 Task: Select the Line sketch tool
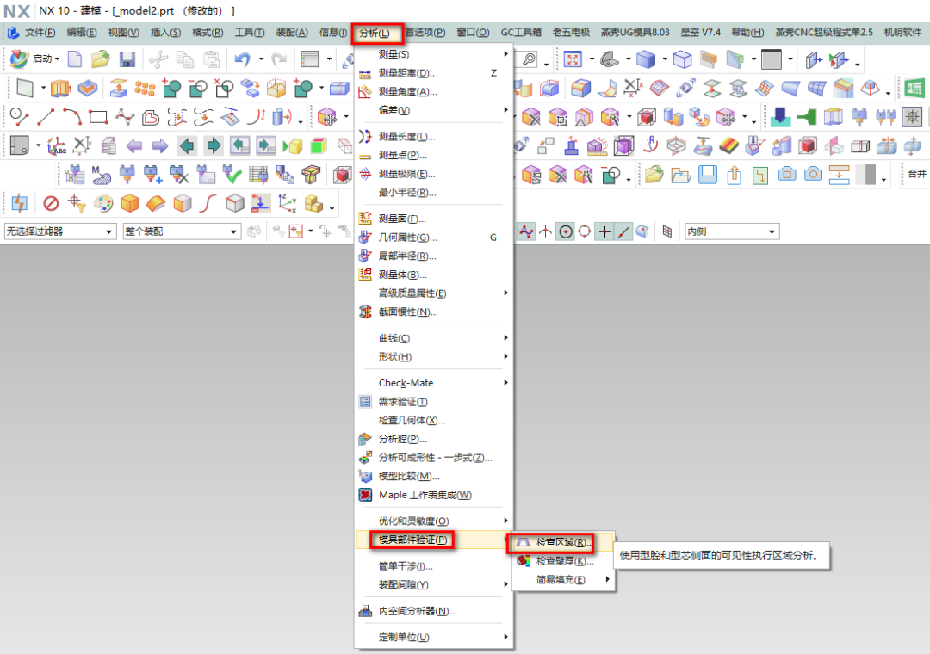[x=46, y=116]
